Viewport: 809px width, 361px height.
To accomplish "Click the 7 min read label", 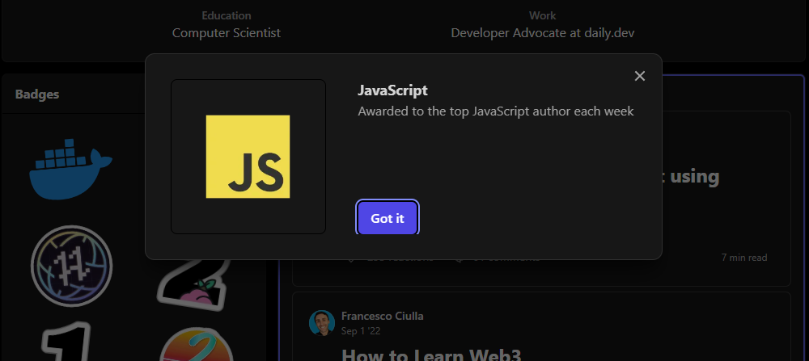I will 744,257.
